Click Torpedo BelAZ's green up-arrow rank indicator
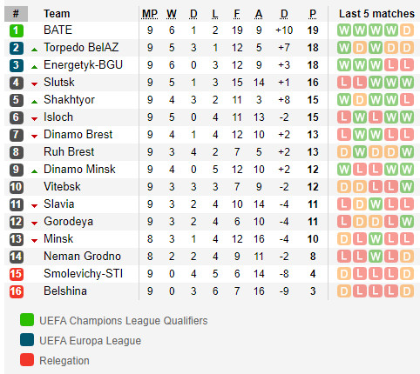 tap(34, 50)
